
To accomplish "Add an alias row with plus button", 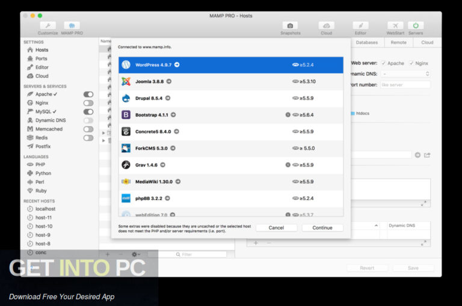I will coord(256,243).
